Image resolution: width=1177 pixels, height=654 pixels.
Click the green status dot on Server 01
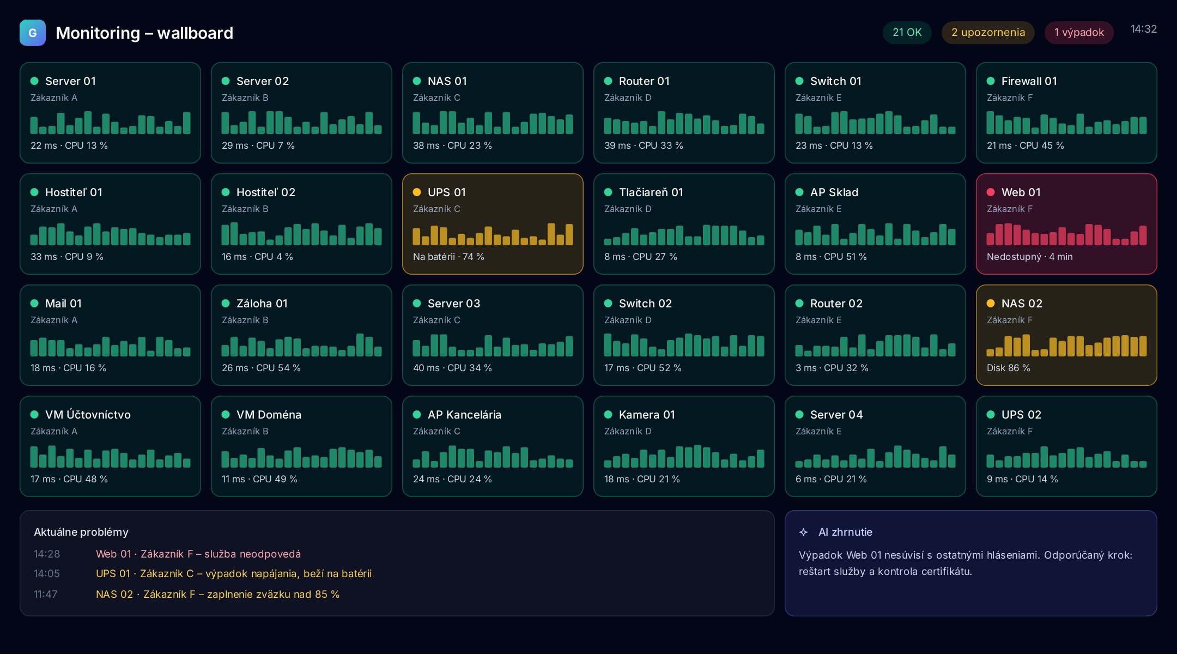click(34, 81)
